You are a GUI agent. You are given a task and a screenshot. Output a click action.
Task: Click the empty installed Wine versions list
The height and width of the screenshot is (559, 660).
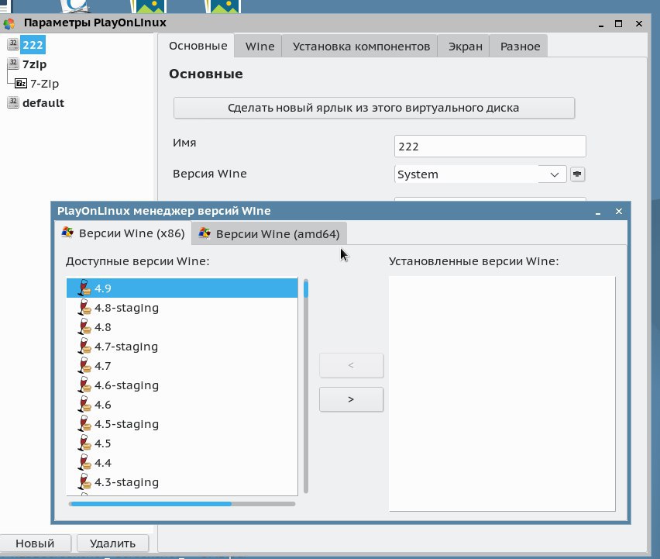click(502, 393)
